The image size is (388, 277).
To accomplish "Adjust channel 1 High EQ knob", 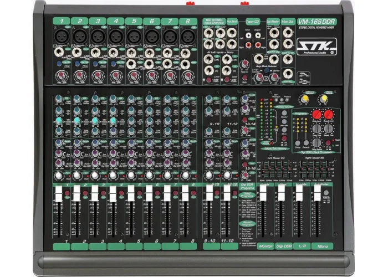I will (59, 99).
